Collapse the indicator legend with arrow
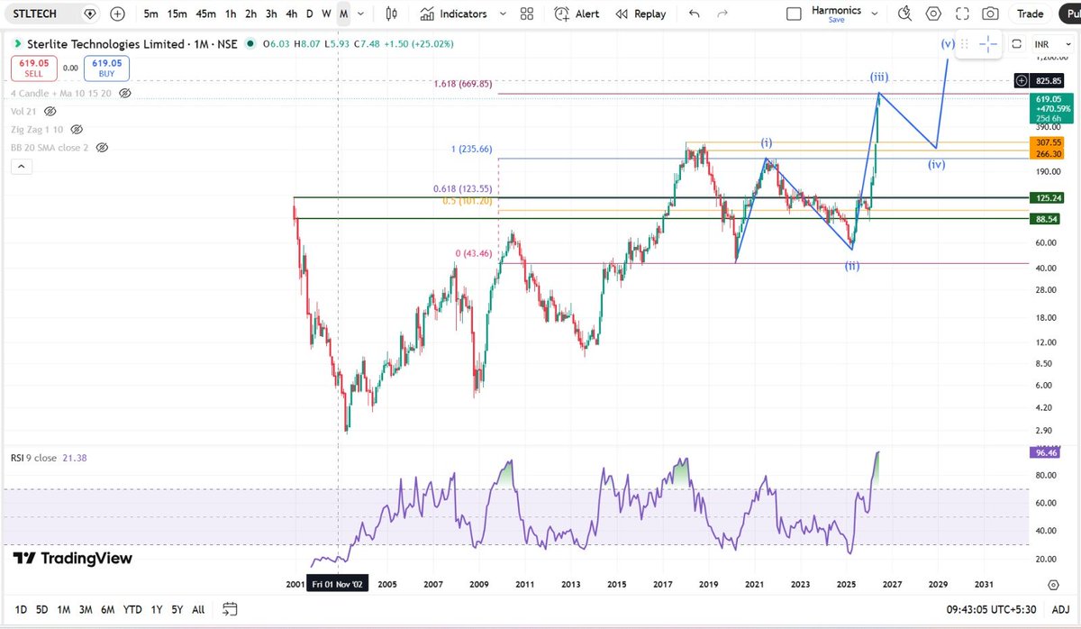Viewport: 1081px width, 629px height. point(20,167)
